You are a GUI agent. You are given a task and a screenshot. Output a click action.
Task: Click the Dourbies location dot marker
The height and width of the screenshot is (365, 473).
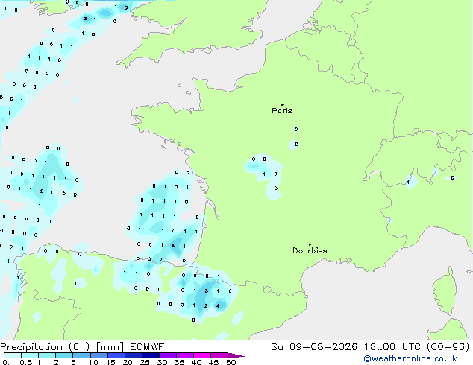[310, 244]
